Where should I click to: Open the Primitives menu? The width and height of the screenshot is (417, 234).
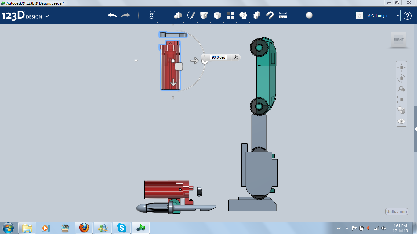(x=178, y=15)
